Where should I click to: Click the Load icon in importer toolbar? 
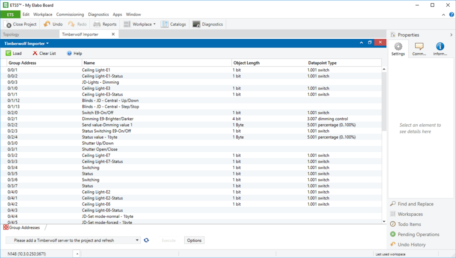pos(8,53)
